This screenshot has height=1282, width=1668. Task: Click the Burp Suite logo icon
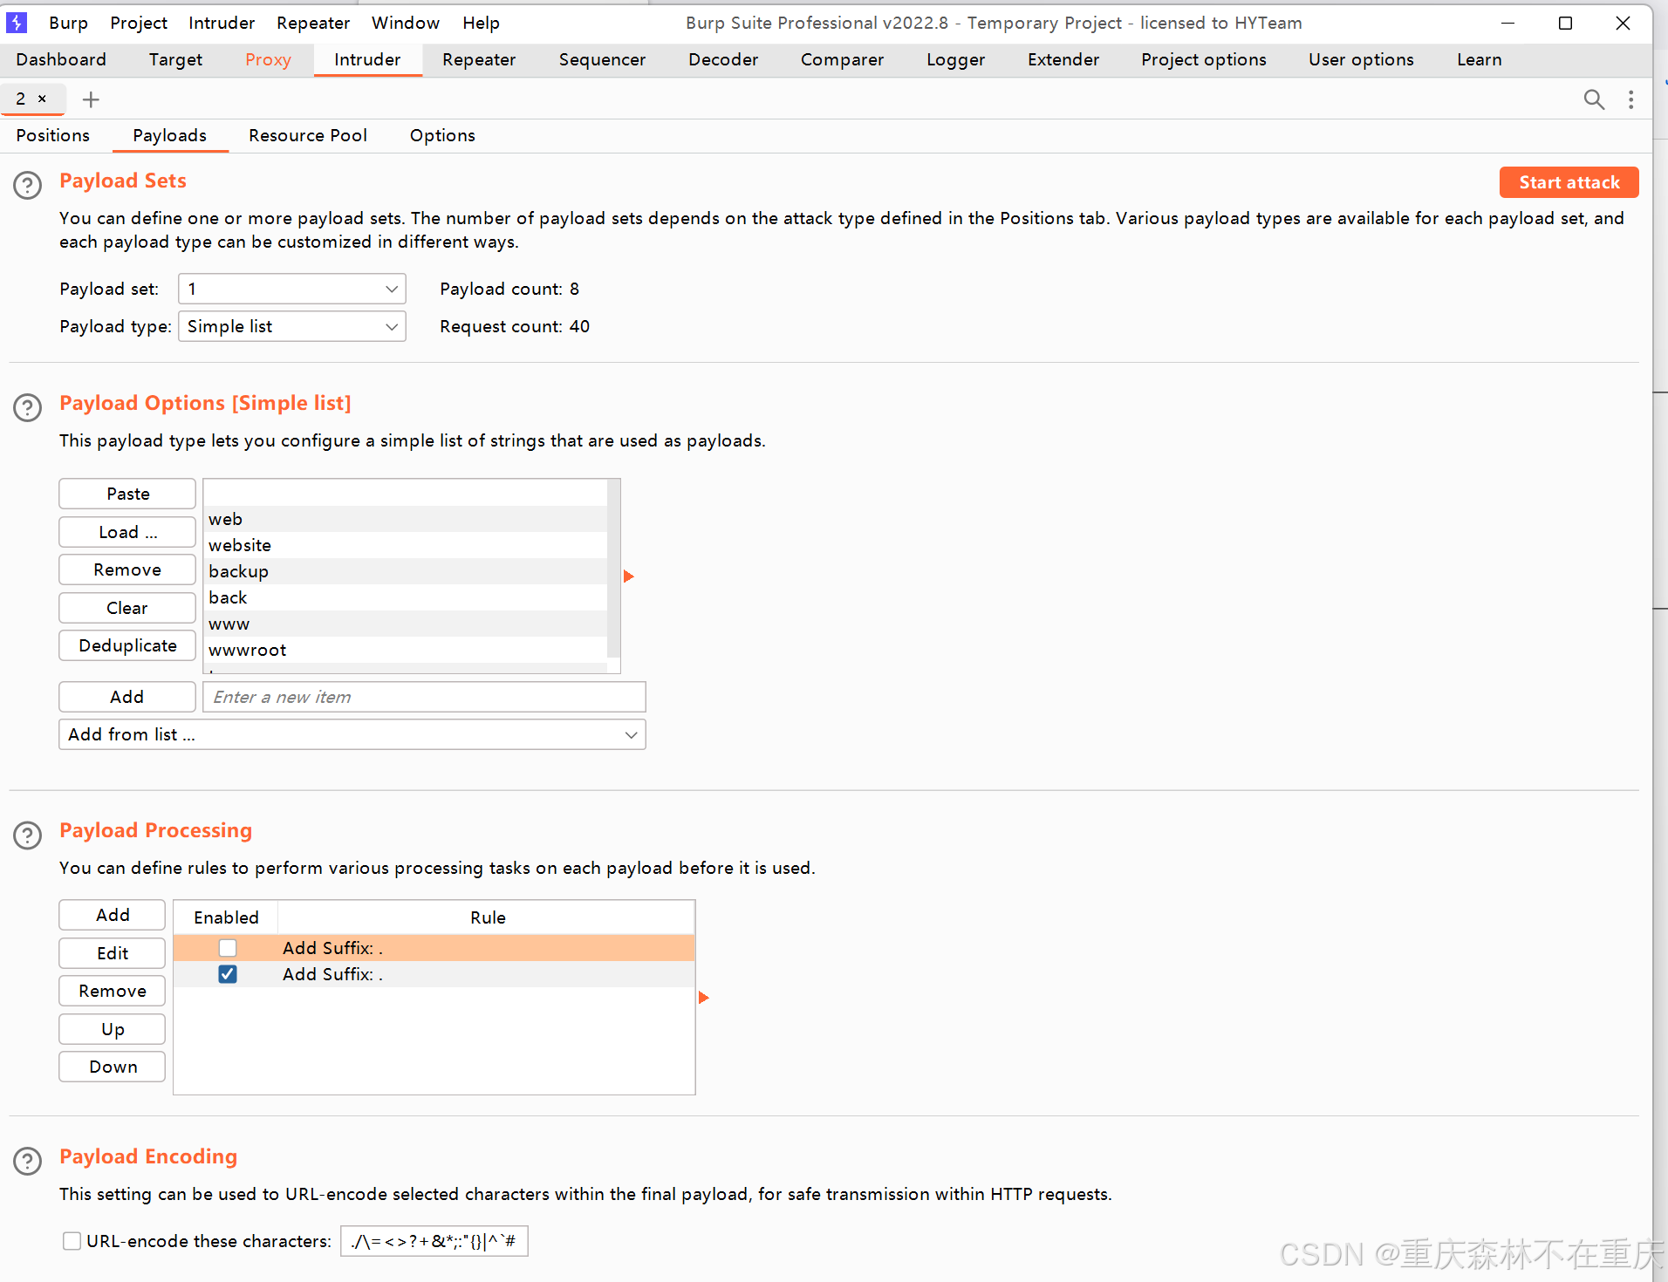click(x=17, y=23)
